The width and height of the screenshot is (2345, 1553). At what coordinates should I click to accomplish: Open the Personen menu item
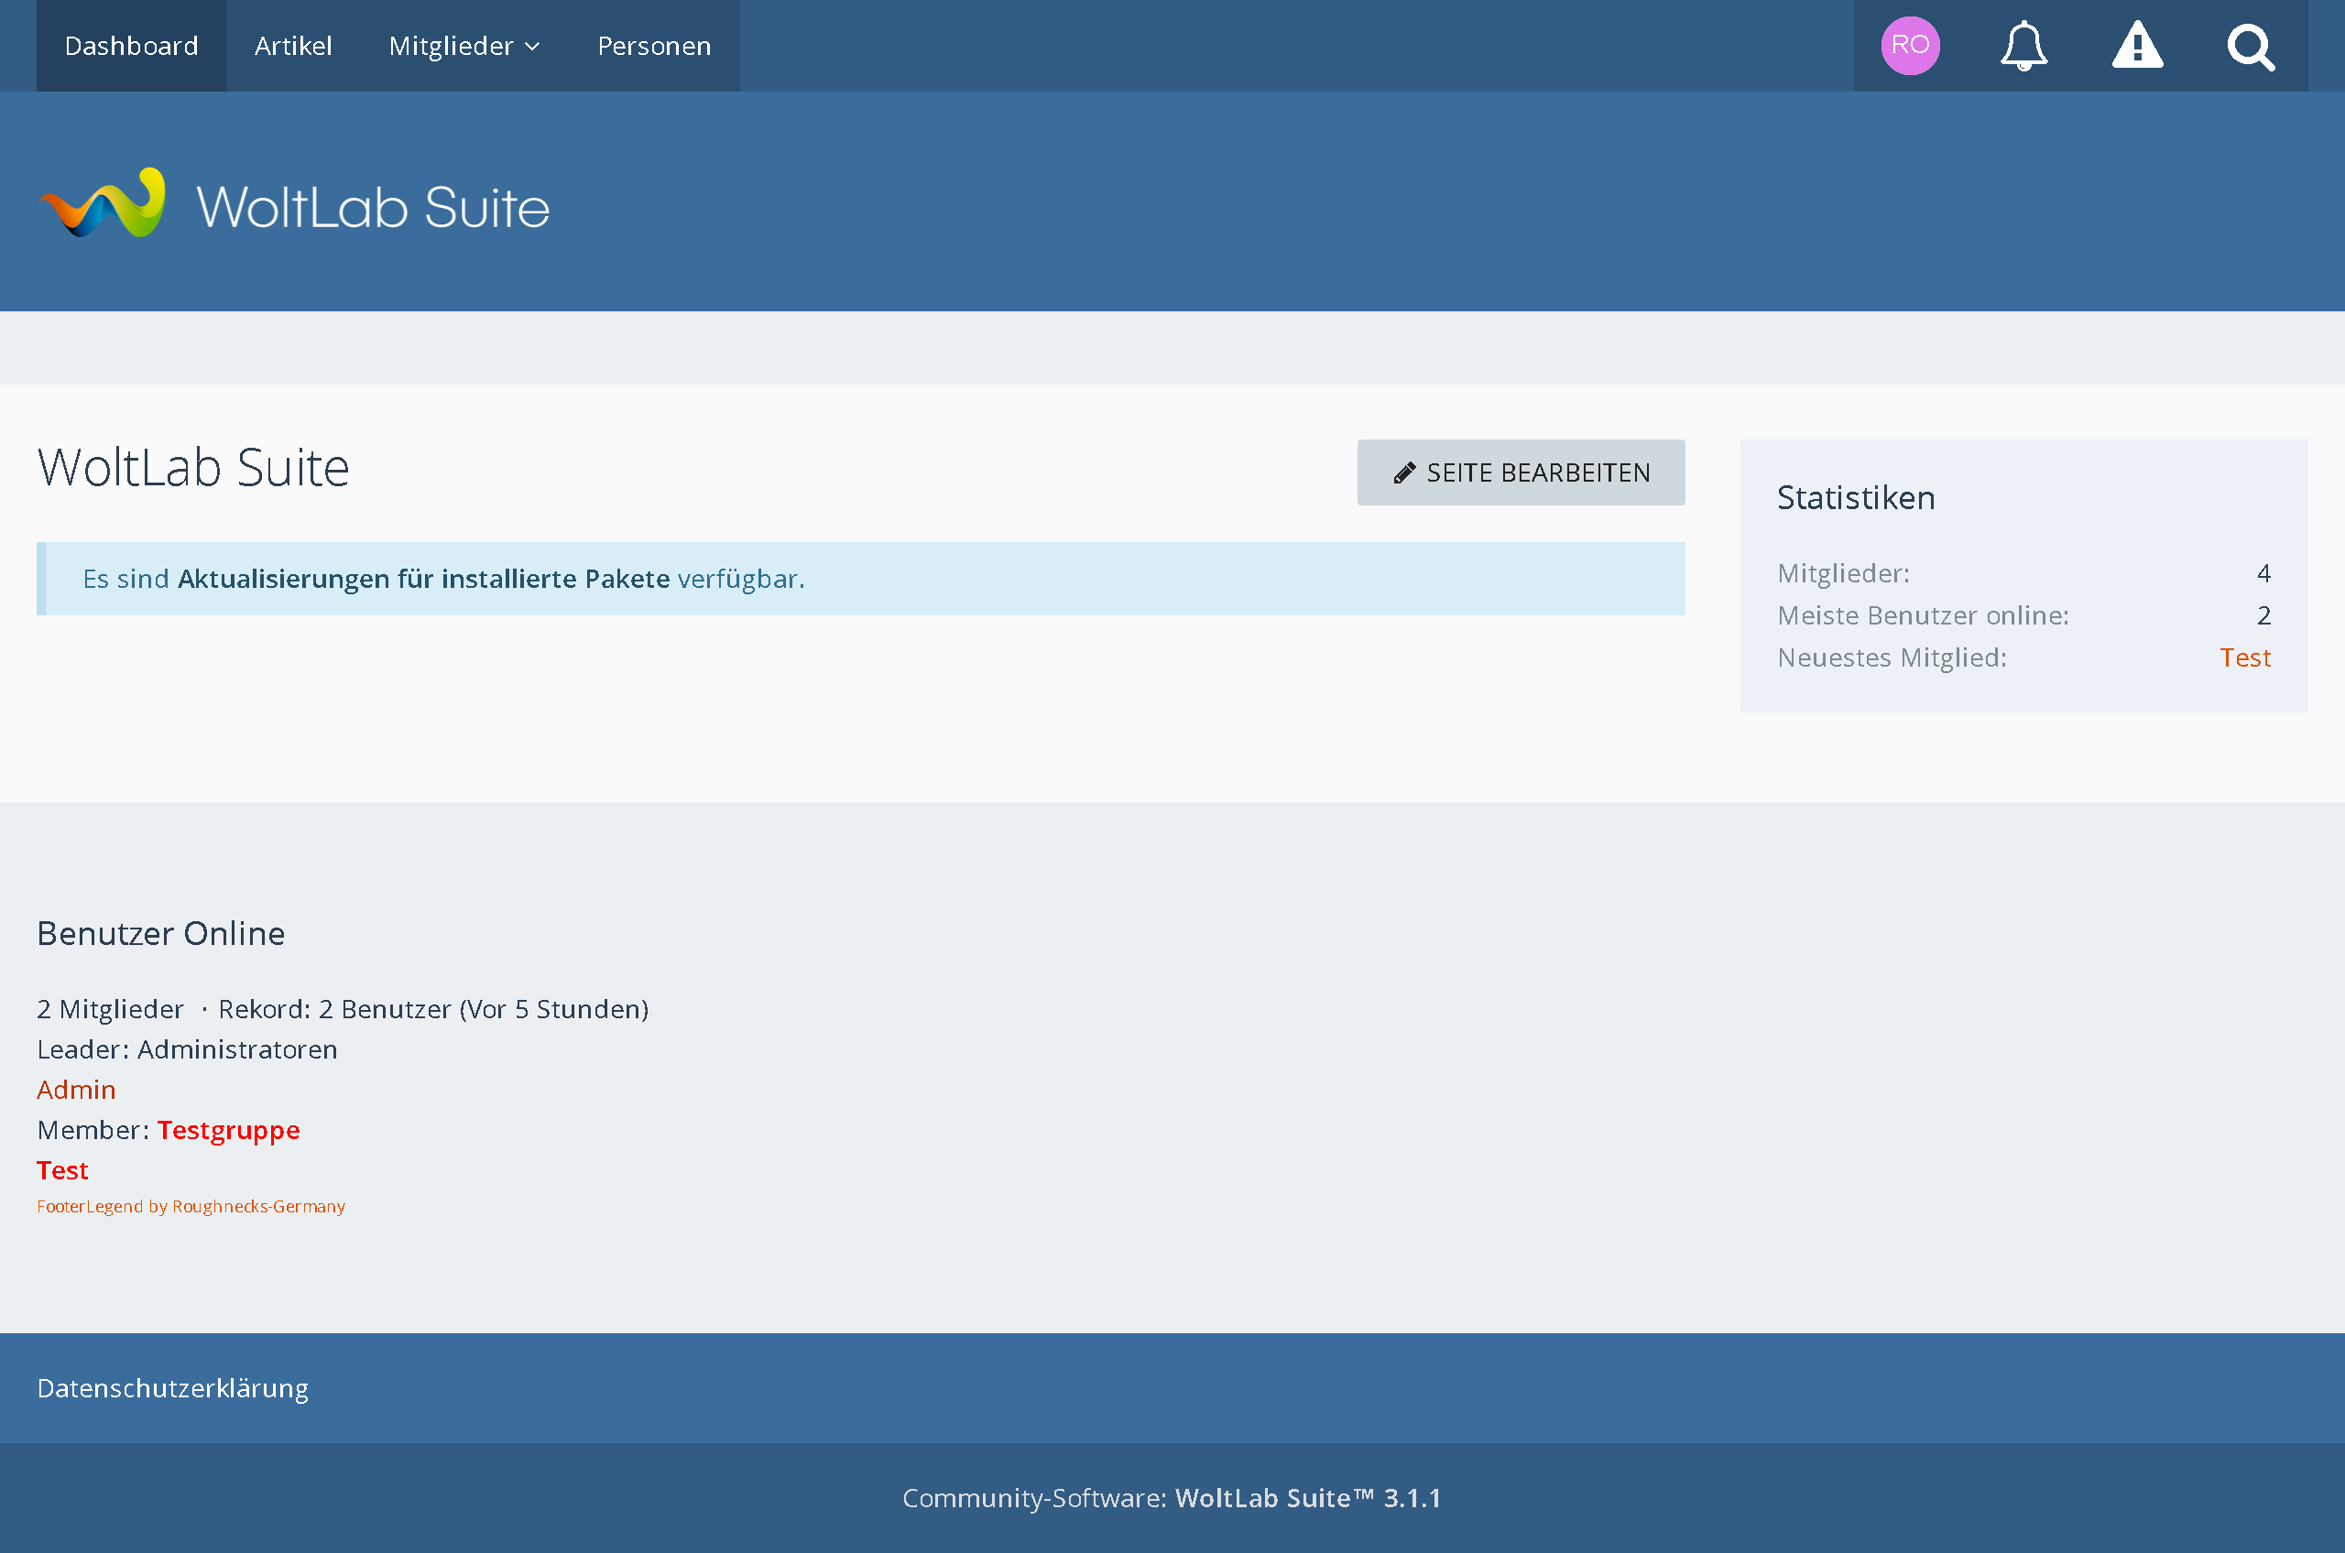(x=654, y=46)
